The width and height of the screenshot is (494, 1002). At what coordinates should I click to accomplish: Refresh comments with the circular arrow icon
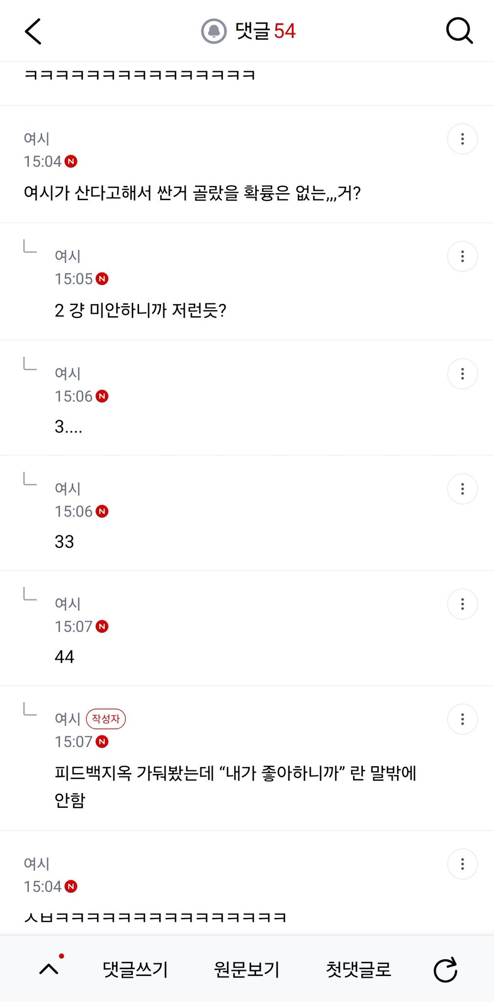(446, 969)
